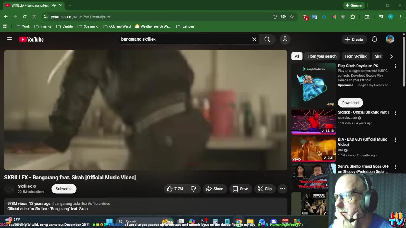Image resolution: width=406 pixels, height=228 pixels.
Task: Open the media controls icon
Action: pyautogui.click(x=381, y=17)
